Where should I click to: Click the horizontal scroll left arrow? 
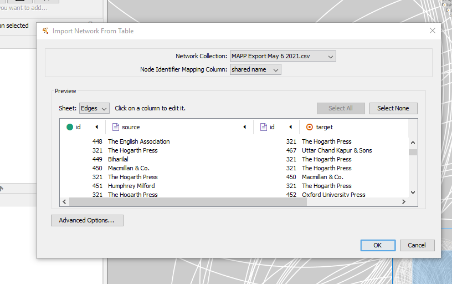(64, 202)
